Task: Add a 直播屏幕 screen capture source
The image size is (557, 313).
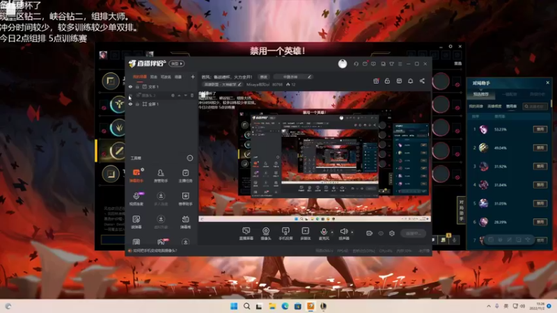Action: pyautogui.click(x=246, y=234)
